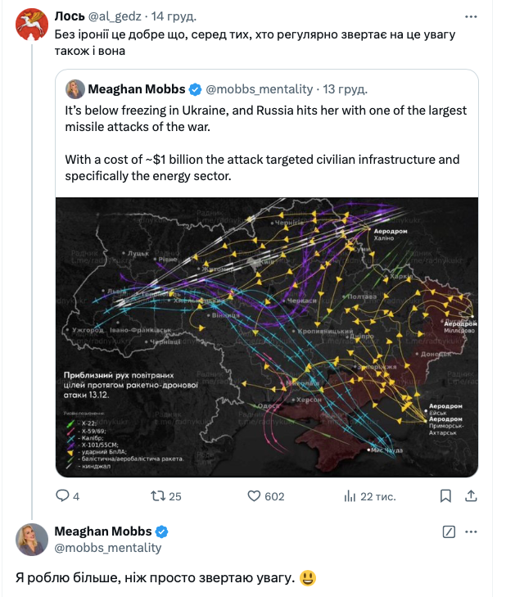Open Meaghan Mobbs avatar in reply
The width and height of the screenshot is (506, 597).
click(x=32, y=539)
